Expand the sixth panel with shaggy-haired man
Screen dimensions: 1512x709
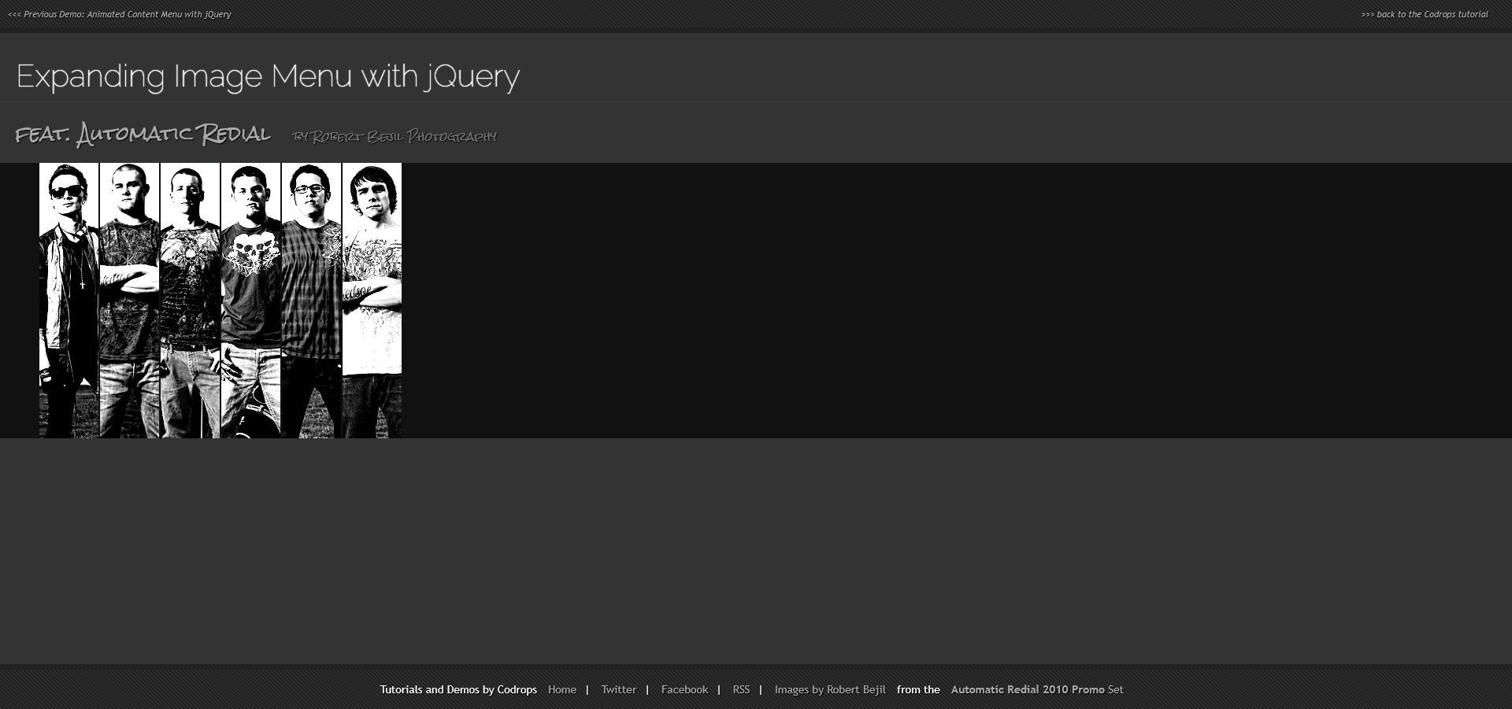click(x=372, y=300)
